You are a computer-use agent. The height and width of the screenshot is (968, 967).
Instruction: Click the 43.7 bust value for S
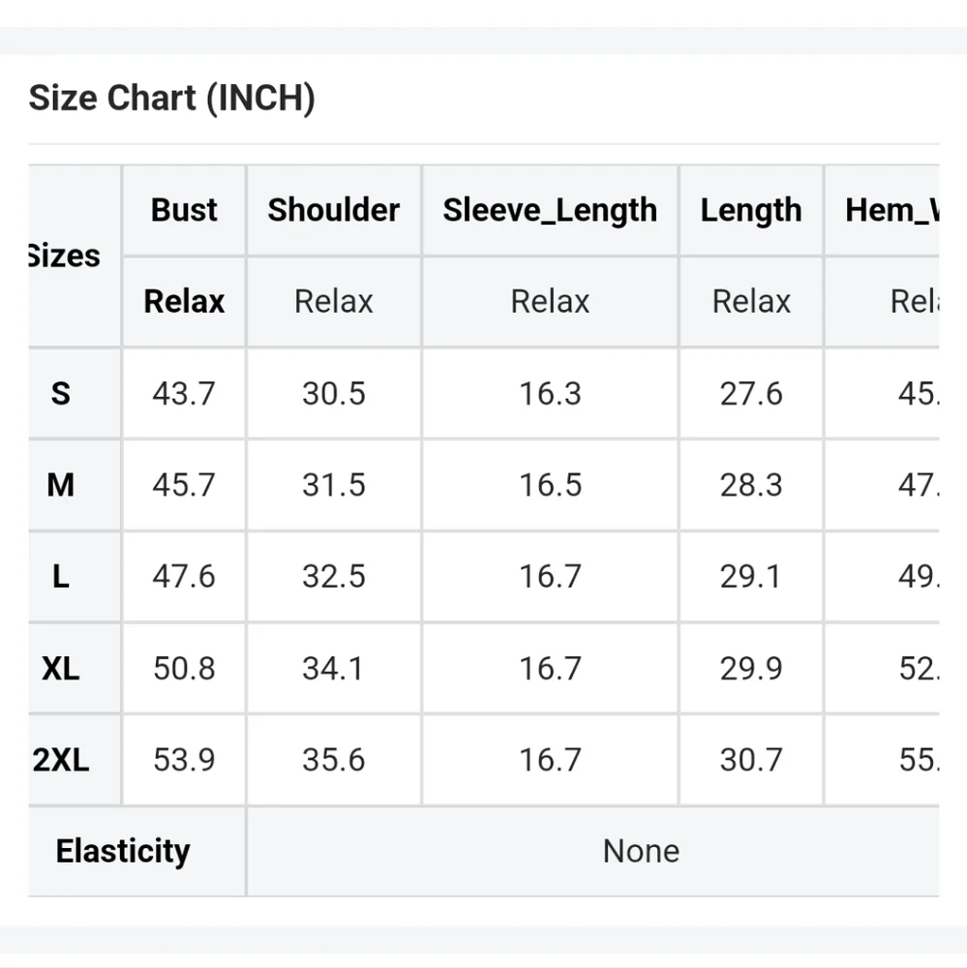click(x=184, y=393)
